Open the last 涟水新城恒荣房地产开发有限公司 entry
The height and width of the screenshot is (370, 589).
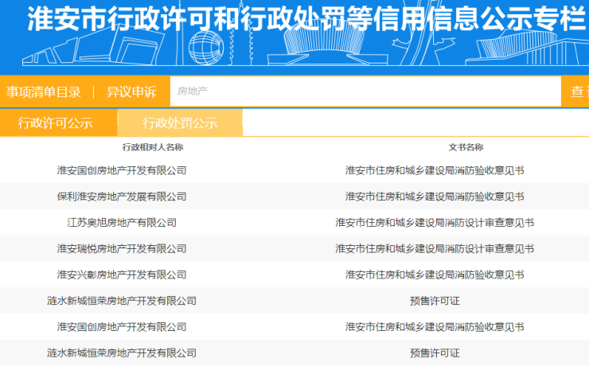tap(122, 352)
